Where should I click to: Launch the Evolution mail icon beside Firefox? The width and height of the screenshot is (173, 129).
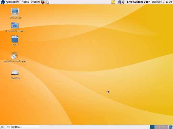click(x=47, y=2)
